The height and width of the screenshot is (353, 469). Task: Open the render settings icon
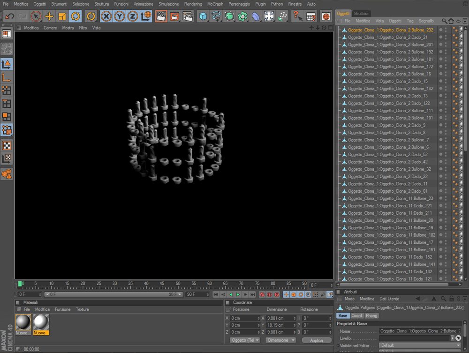[188, 16]
